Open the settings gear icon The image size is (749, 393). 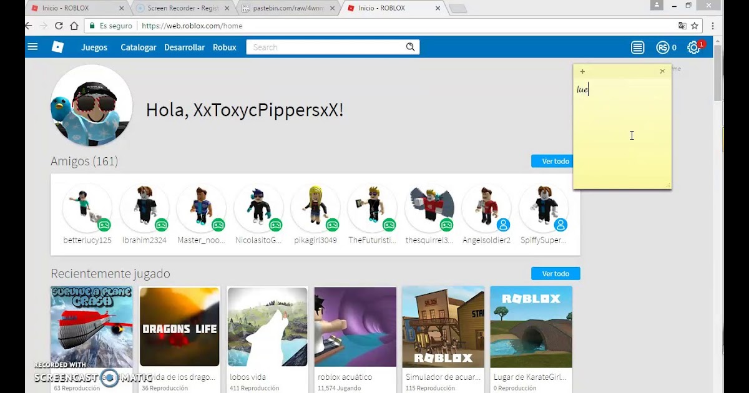693,47
